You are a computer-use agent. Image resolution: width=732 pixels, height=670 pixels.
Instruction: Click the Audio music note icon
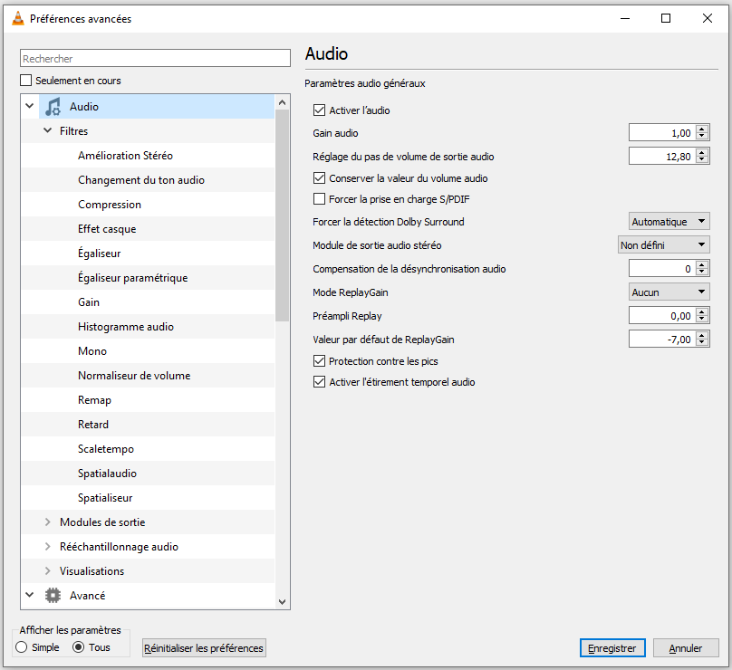click(x=53, y=107)
